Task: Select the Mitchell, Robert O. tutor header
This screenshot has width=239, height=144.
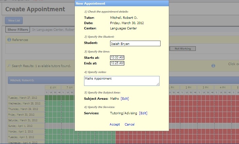Action: (22, 80)
